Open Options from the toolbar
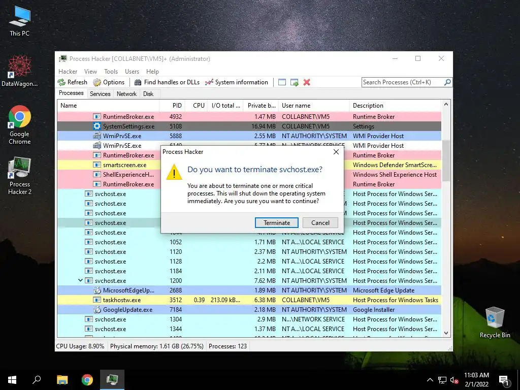The height and width of the screenshot is (390, 520). pos(109,82)
